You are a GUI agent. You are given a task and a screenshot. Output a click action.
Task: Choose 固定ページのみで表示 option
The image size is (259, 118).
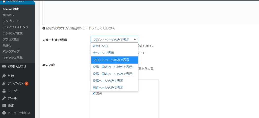click(114, 87)
